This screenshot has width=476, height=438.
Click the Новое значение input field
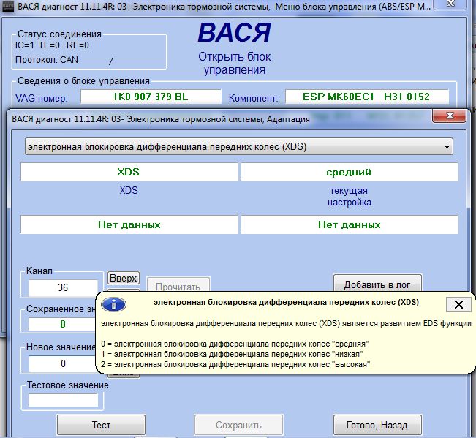point(62,363)
